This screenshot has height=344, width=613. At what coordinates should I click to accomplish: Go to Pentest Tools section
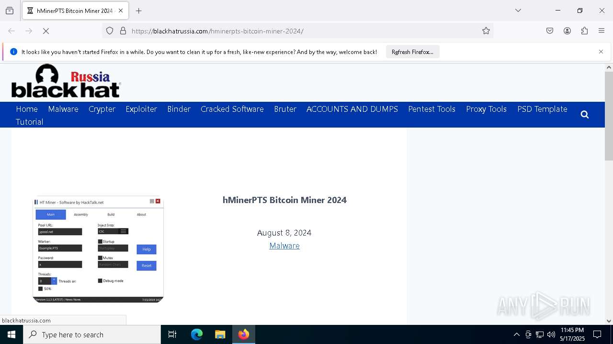[x=432, y=109]
